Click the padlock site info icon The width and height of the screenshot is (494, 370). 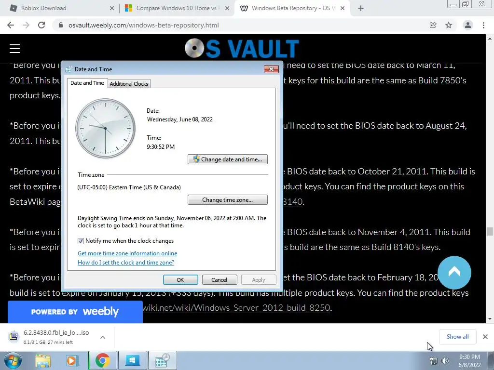coord(61,25)
